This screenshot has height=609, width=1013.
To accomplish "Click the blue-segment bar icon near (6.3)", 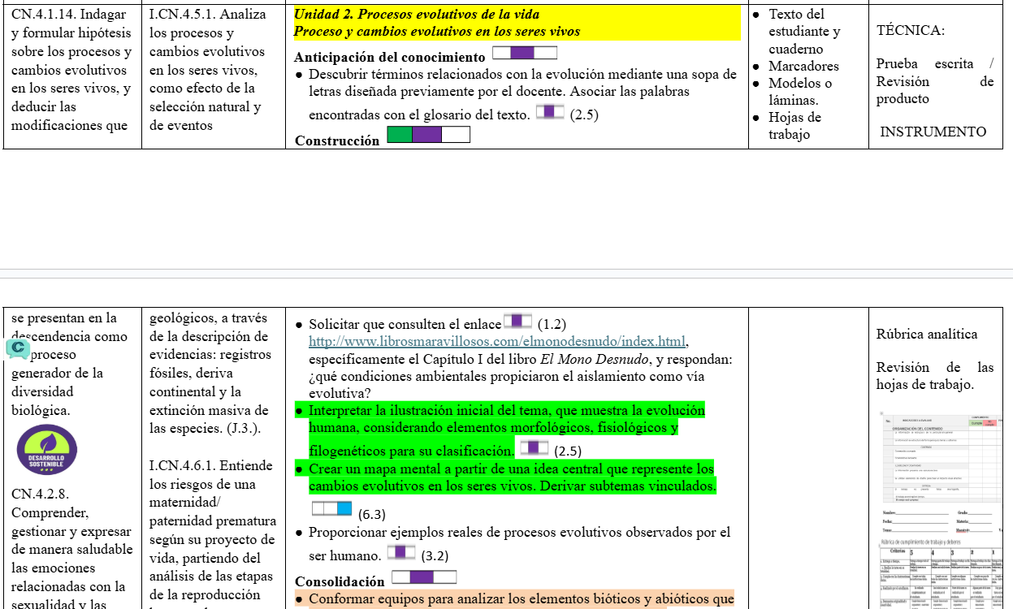I will click(332, 509).
